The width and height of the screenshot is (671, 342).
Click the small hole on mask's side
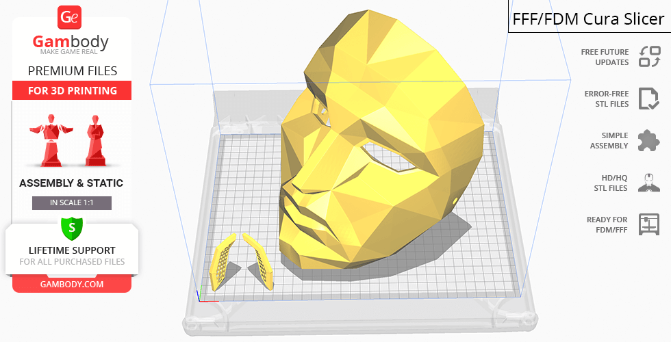pyautogui.click(x=455, y=201)
